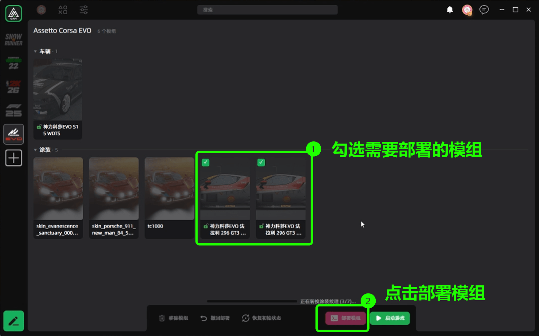This screenshot has width=539, height=336.
Task: Click 恢复初始状态 restore initial state
Action: pyautogui.click(x=262, y=318)
